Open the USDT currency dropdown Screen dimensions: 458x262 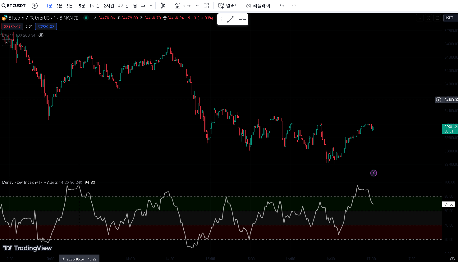[x=450, y=18]
